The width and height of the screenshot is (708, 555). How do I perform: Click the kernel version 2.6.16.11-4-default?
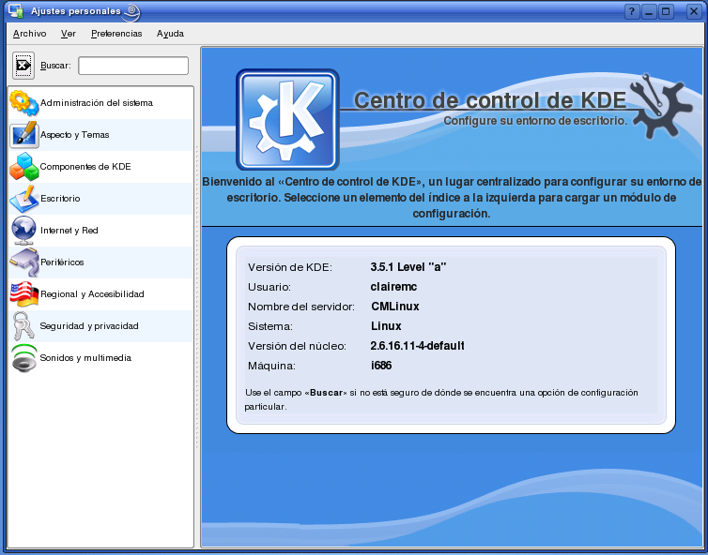click(x=417, y=346)
